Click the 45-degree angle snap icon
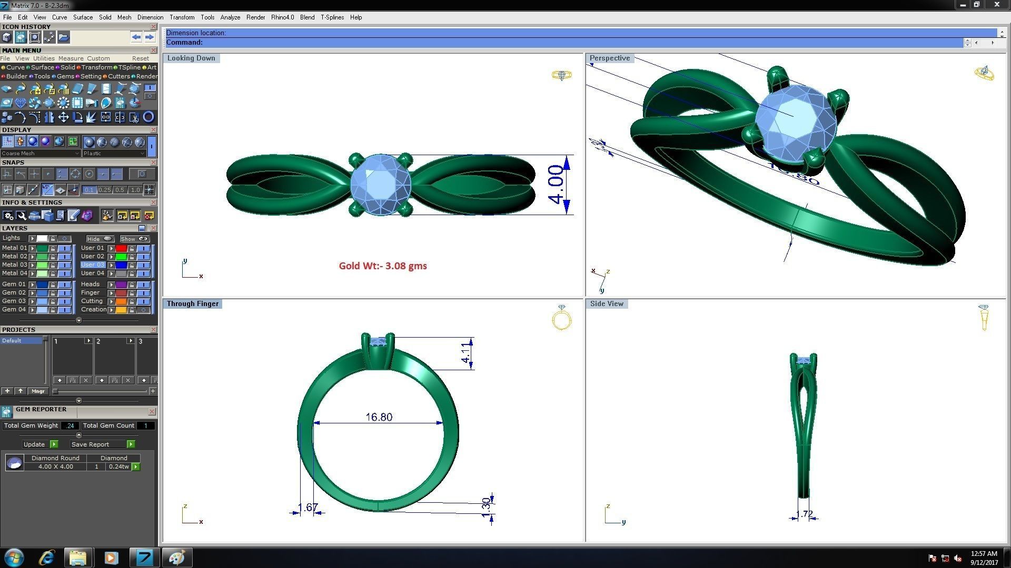The width and height of the screenshot is (1011, 568). pos(47,189)
